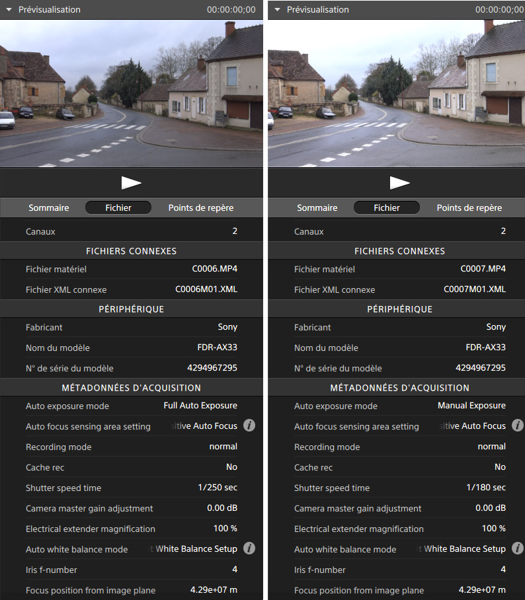Click the right preview video thumbnail
This screenshot has width=525, height=600.
pos(396,93)
